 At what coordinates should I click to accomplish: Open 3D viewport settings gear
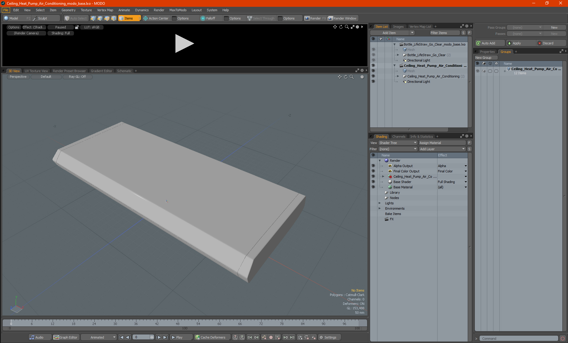pyautogui.click(x=362, y=77)
